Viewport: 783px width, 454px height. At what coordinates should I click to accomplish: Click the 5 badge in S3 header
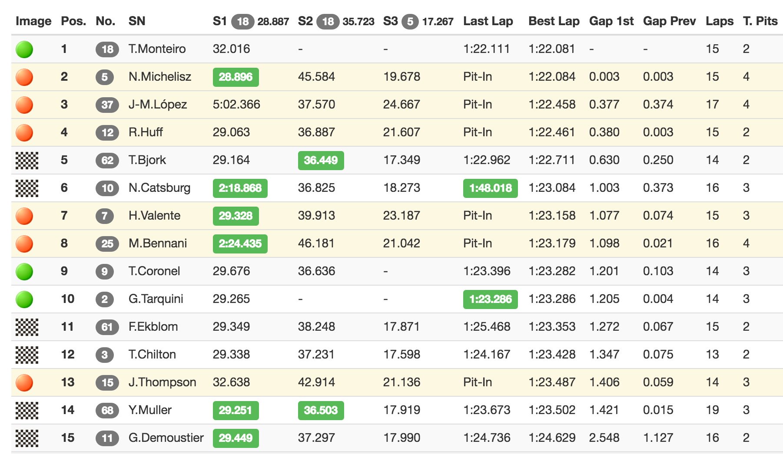[x=410, y=21]
